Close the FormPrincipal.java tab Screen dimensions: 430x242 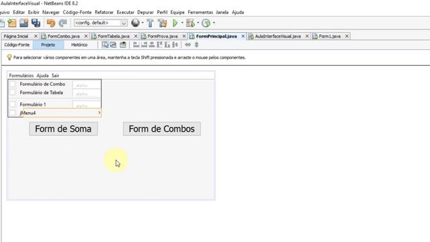tap(243, 36)
